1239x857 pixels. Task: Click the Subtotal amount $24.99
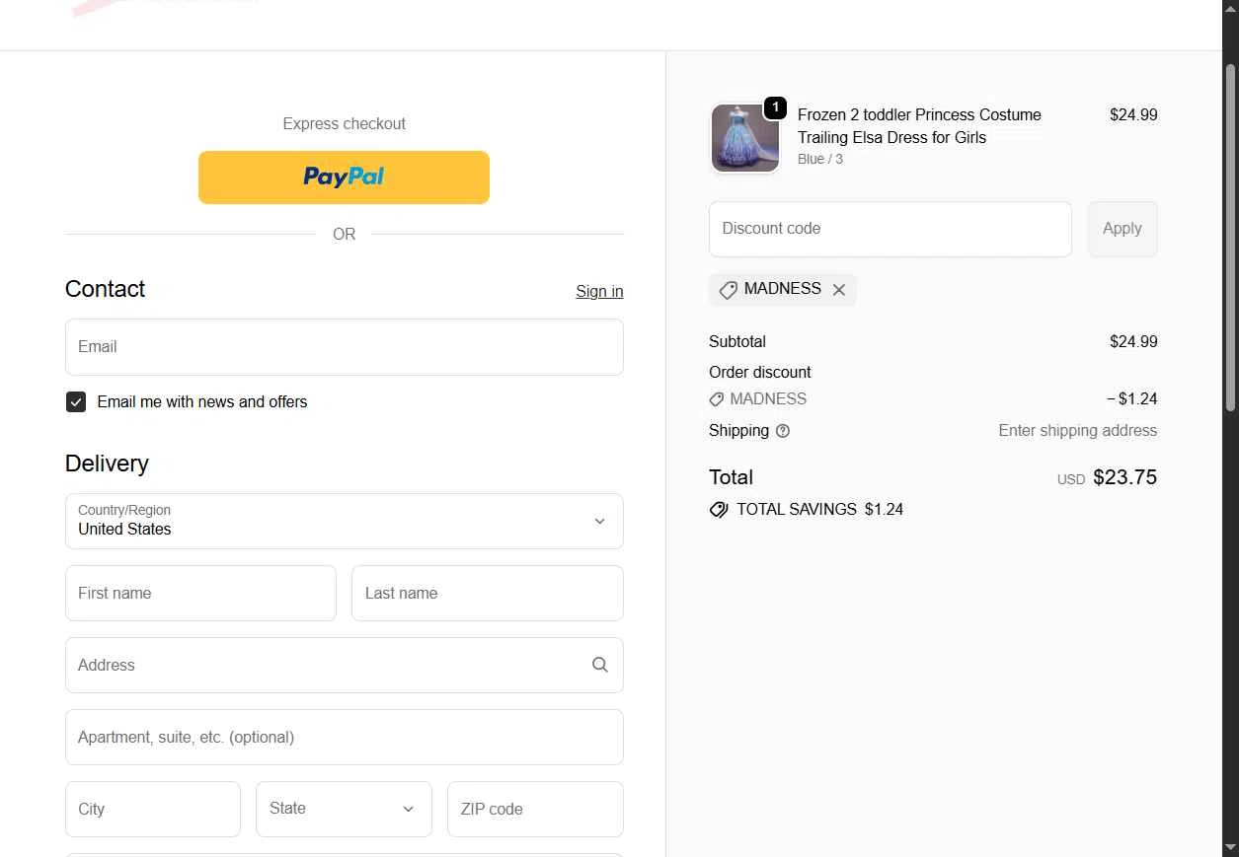pos(1133,341)
